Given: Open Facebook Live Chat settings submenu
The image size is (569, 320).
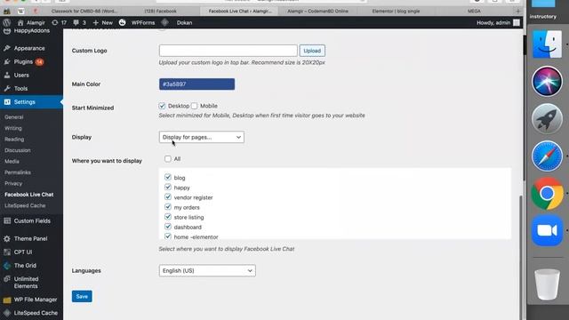Looking at the screenshot, I should (x=29, y=195).
